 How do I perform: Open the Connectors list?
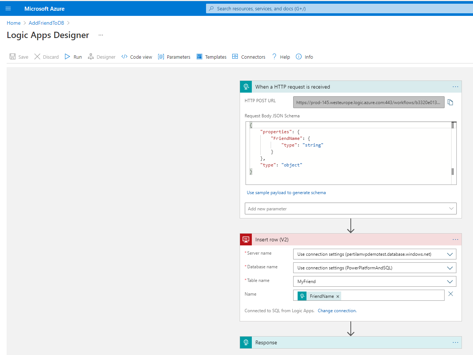tap(249, 57)
